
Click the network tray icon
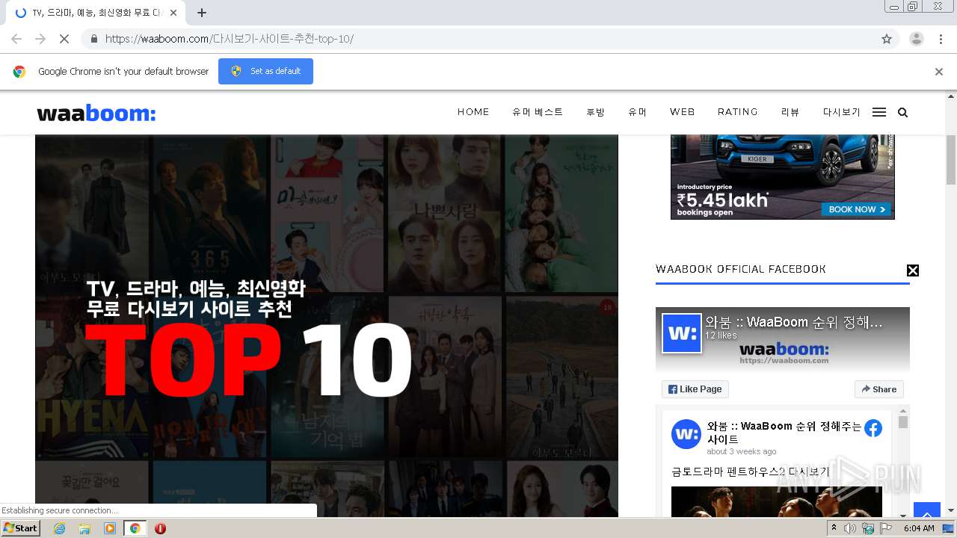click(x=868, y=528)
